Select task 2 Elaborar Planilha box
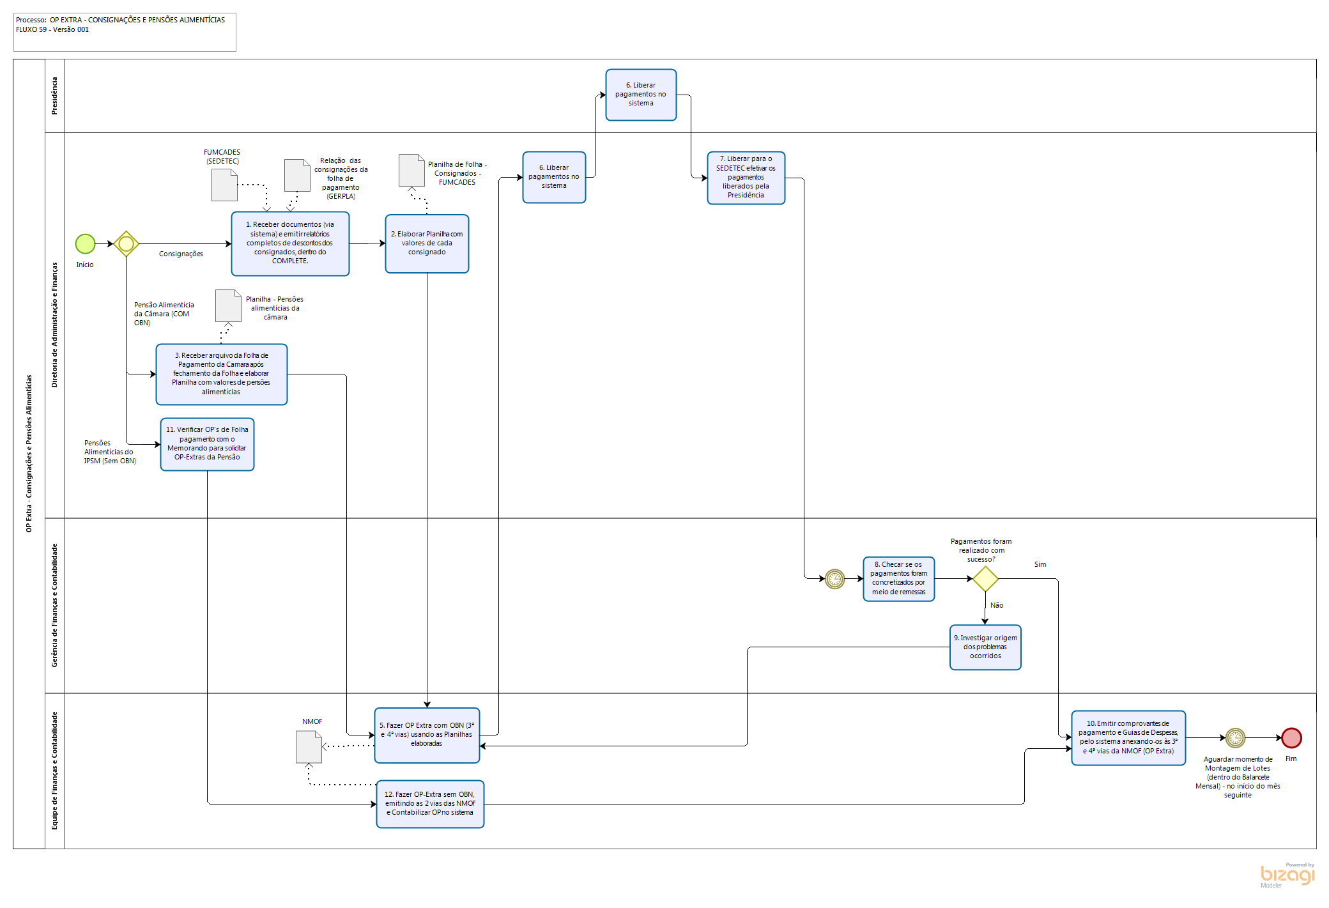The width and height of the screenshot is (1329, 908). coord(427,243)
